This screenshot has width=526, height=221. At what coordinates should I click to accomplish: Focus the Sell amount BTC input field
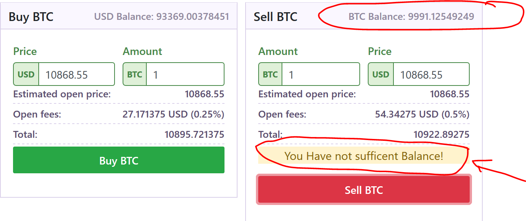(321, 74)
